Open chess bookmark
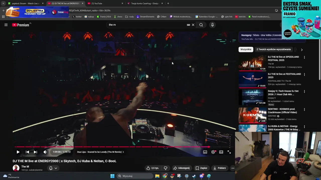The width and height of the screenshot is (321, 180). click(118, 17)
